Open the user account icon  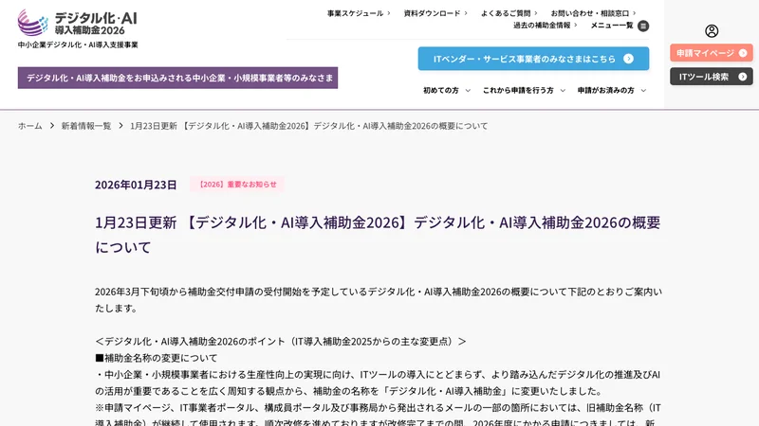click(x=712, y=31)
